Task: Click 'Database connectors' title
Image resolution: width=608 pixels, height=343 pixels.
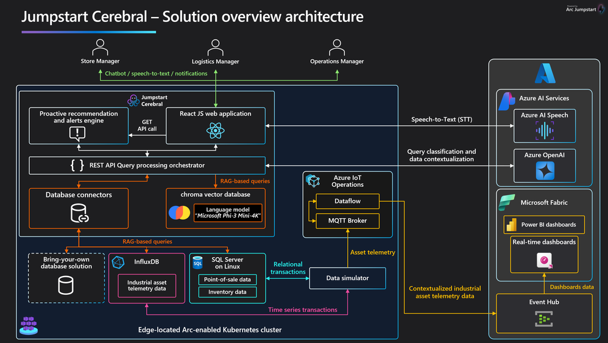Action: coord(79,195)
